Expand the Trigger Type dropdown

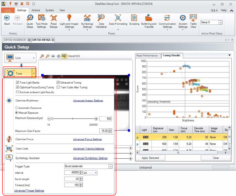(110, 166)
